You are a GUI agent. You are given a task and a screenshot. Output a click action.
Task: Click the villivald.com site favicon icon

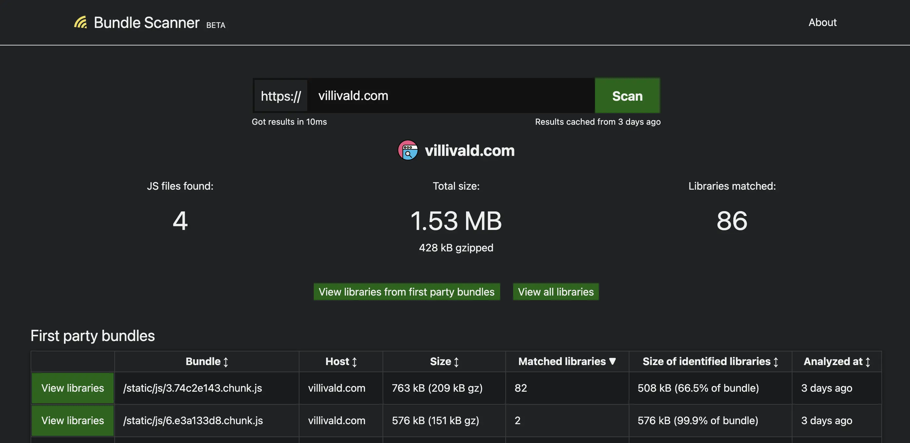point(408,150)
